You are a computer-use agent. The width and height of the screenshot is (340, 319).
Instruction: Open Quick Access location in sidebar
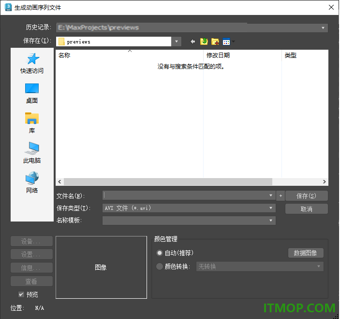click(32, 63)
